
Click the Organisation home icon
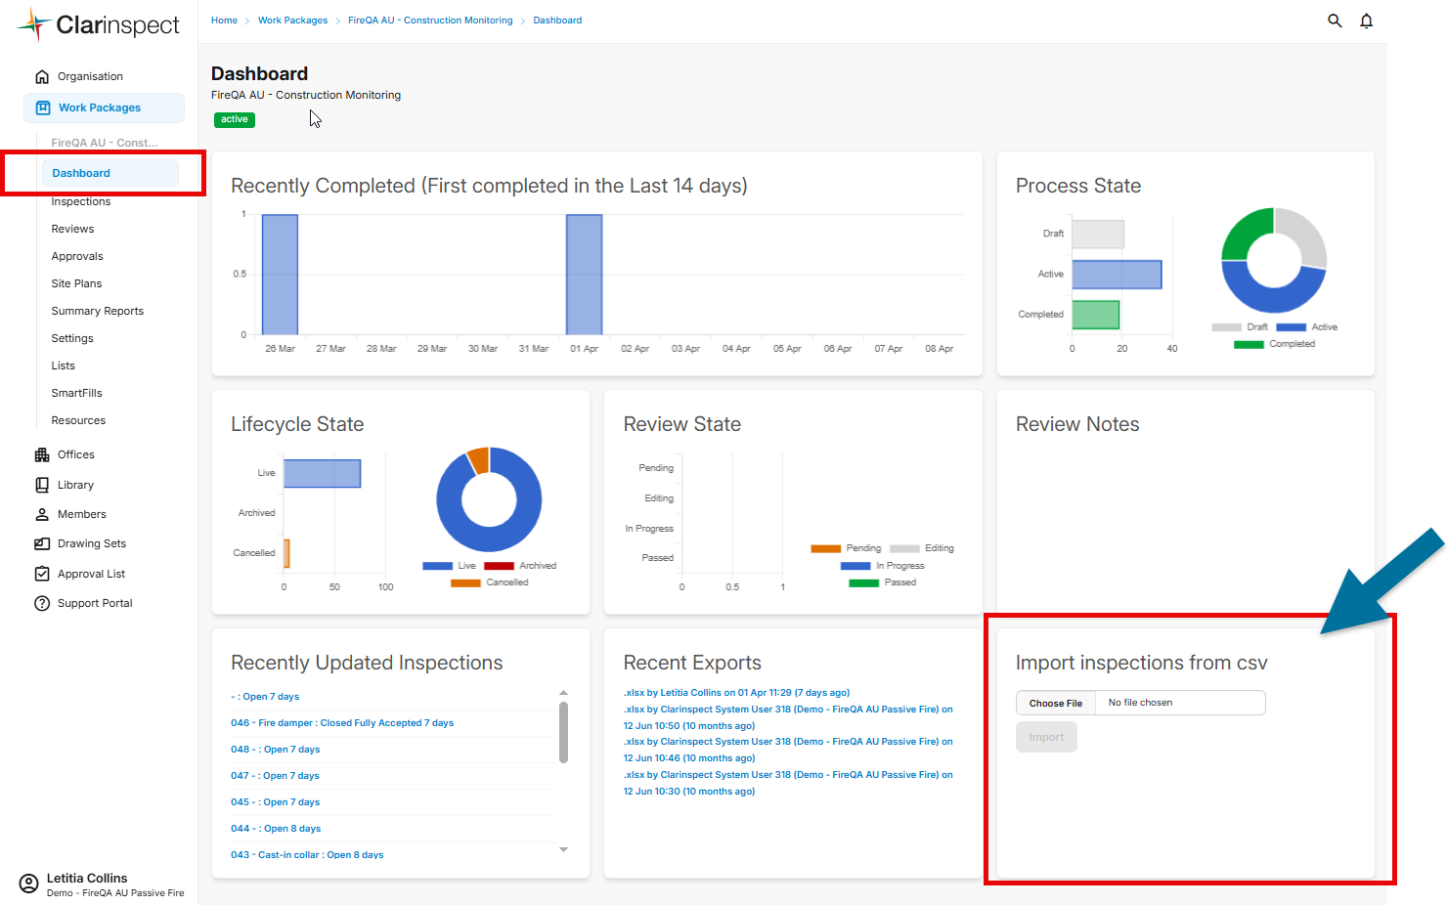coord(42,76)
